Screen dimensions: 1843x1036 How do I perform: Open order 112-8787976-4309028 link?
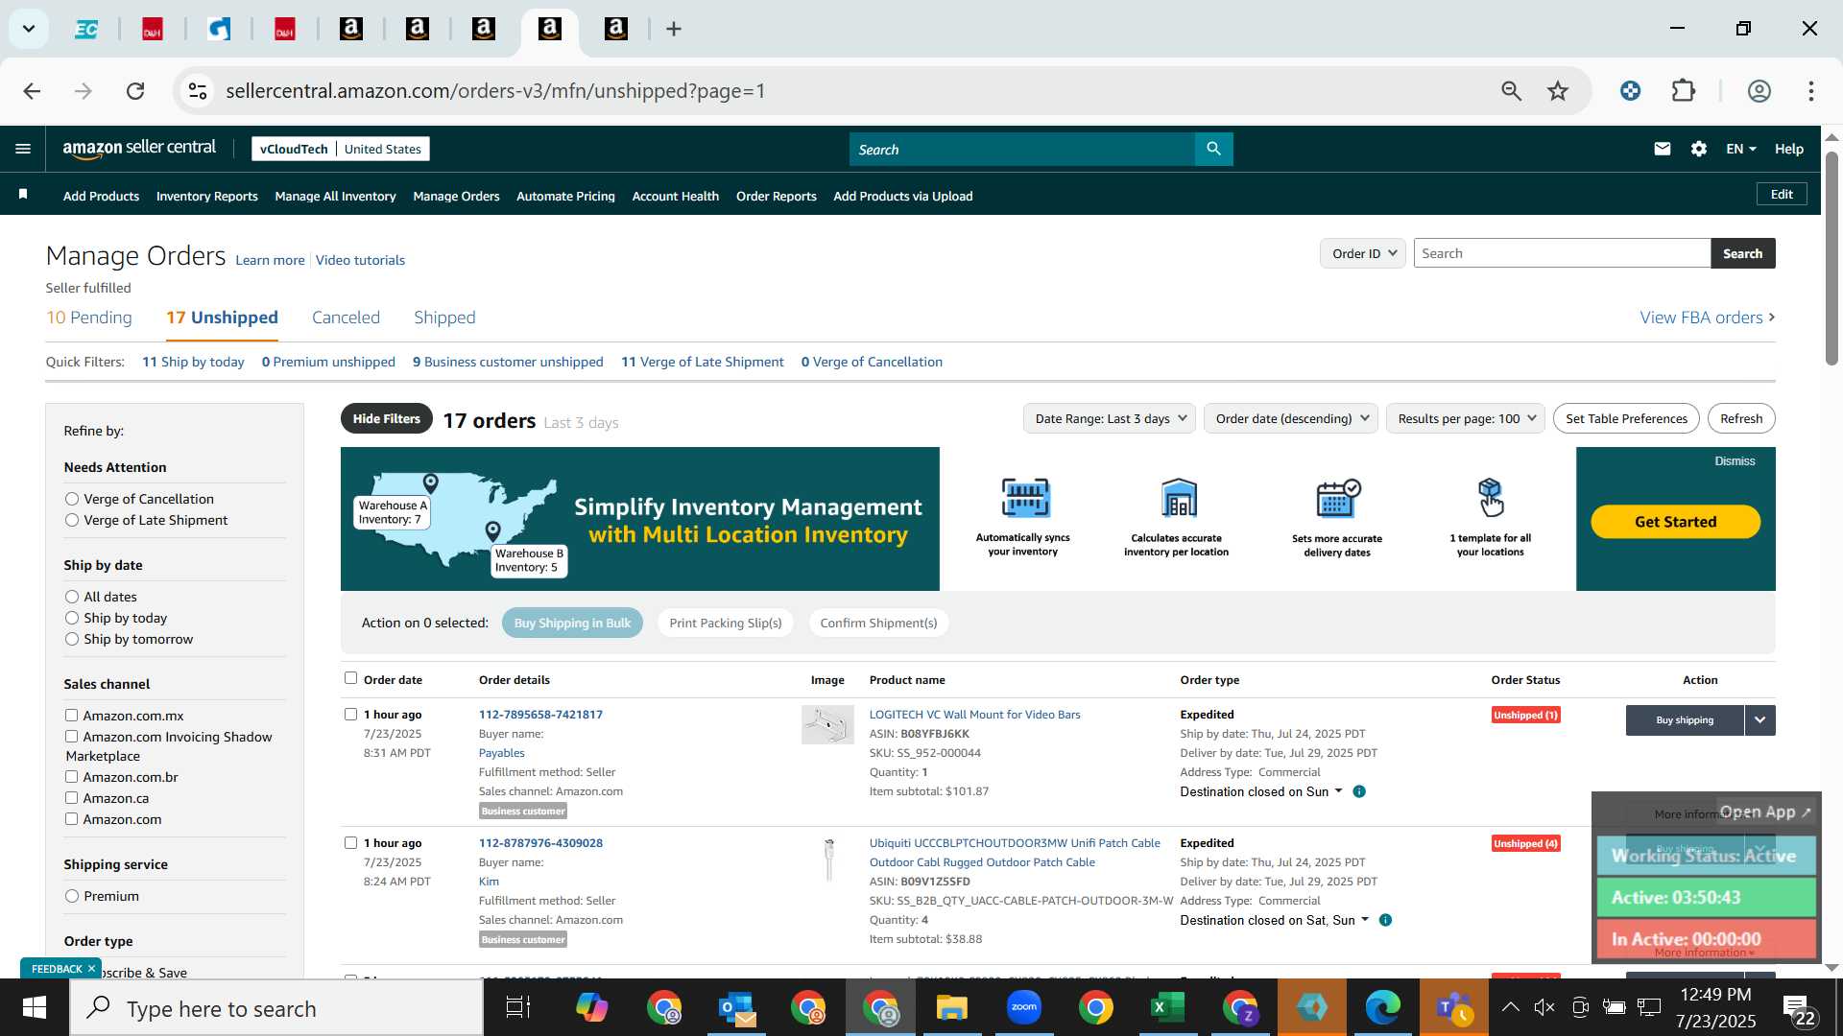540,843
